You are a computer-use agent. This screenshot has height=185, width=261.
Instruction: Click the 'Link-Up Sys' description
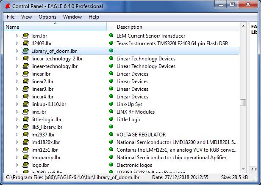tap(129, 104)
